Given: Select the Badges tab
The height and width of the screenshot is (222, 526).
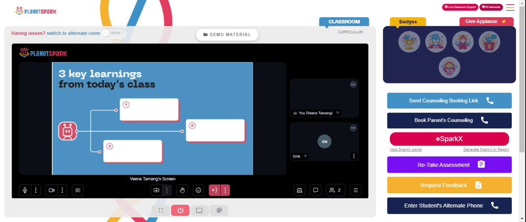Looking at the screenshot, I should coord(408,22).
